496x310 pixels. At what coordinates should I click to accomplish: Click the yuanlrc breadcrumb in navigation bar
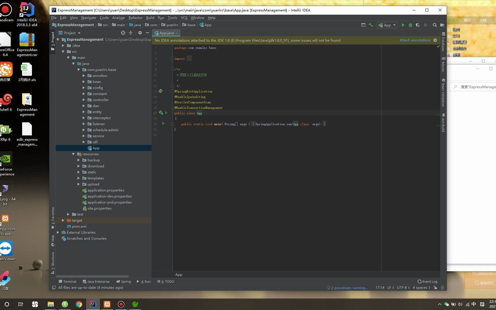(170, 25)
